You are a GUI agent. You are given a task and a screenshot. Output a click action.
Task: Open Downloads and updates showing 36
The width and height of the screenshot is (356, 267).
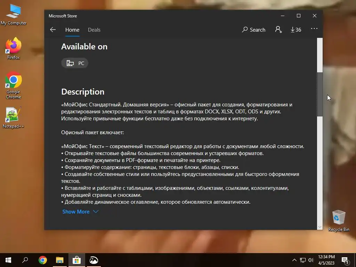tap(296, 30)
